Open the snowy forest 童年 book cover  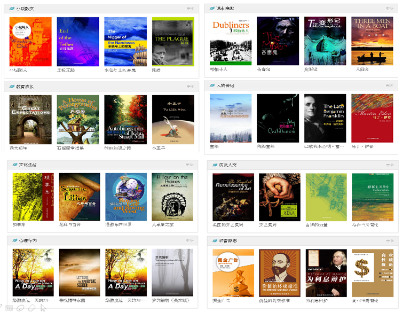[231, 118]
